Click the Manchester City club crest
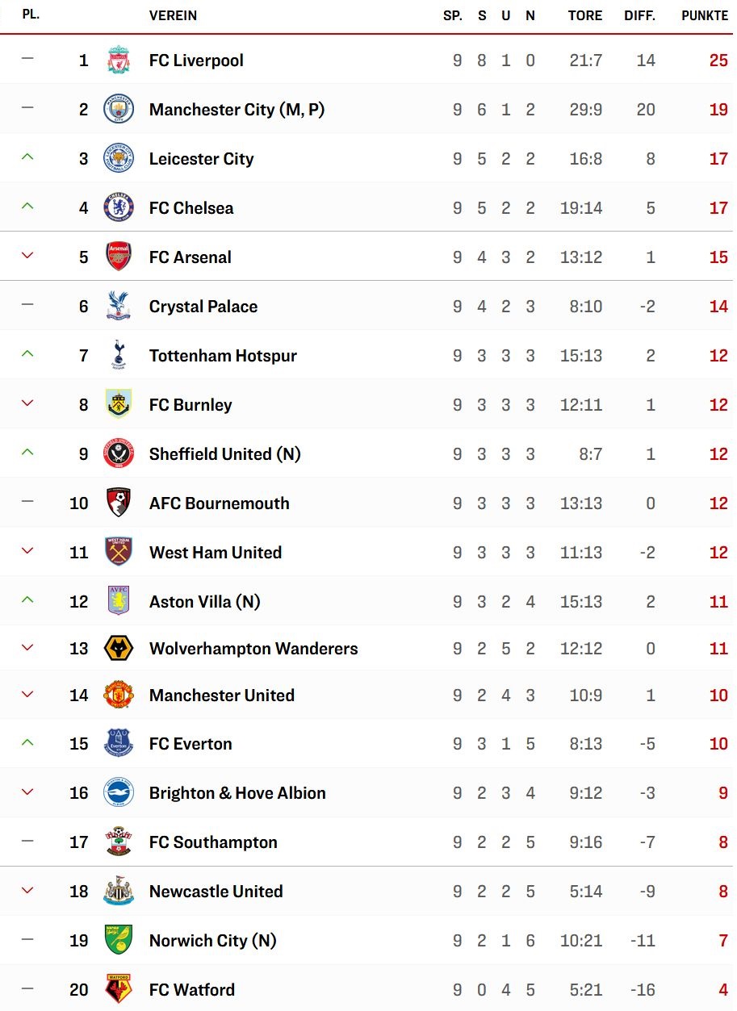Viewport: 737px width, 1011px height. [119, 109]
